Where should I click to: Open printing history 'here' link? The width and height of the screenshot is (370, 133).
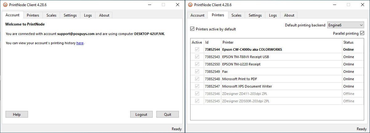click(x=80, y=43)
